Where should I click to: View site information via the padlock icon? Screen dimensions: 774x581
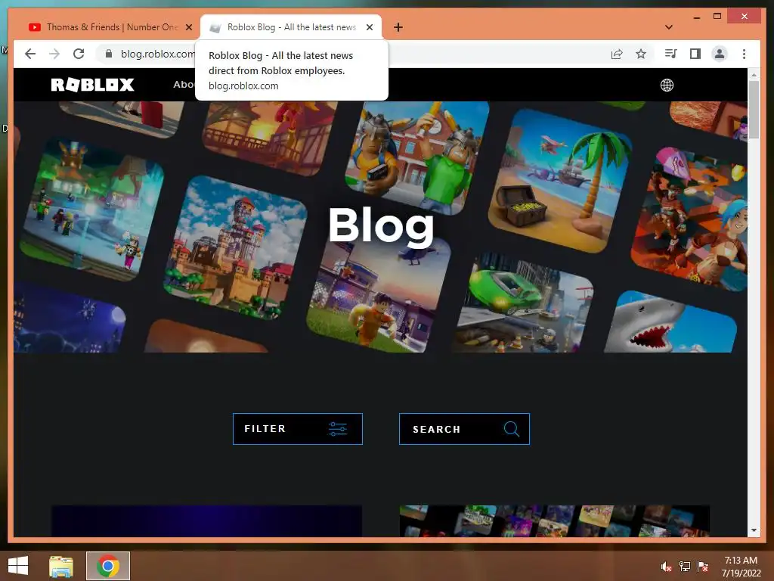[x=109, y=54]
